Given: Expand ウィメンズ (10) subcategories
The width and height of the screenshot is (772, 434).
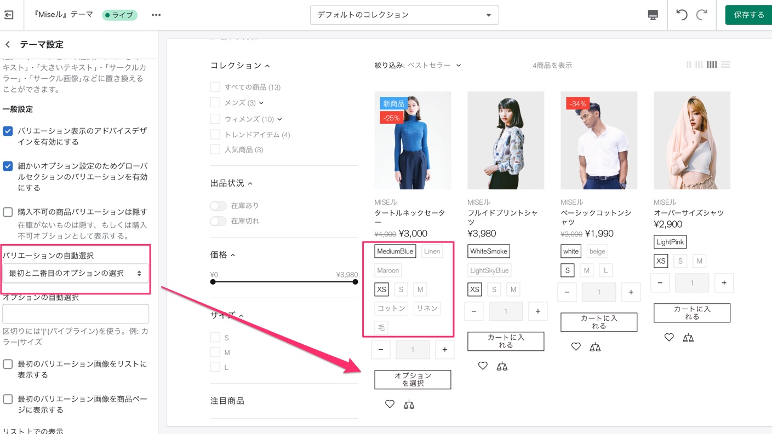Looking at the screenshot, I should pos(279,119).
